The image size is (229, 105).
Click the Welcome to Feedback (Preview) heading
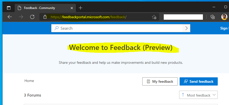121,48
